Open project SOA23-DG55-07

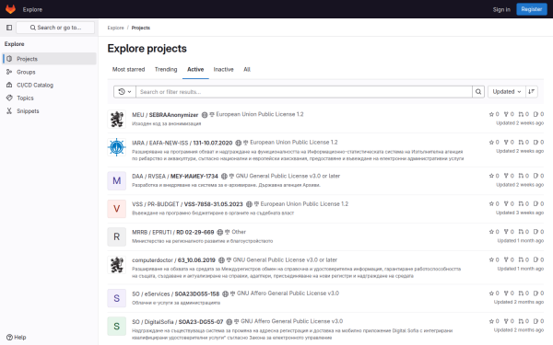201,322
